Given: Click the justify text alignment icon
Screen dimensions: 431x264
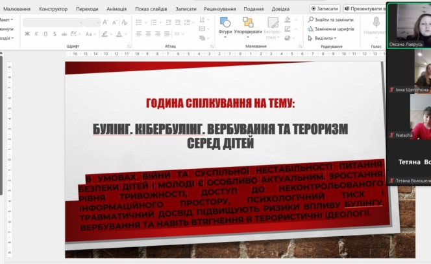Looking at the screenshot, I should tap(166, 34).
